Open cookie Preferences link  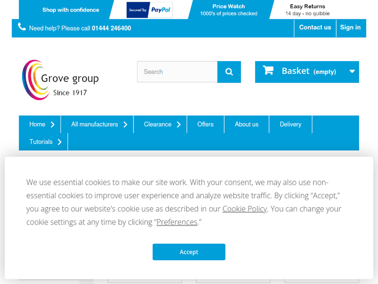(177, 222)
